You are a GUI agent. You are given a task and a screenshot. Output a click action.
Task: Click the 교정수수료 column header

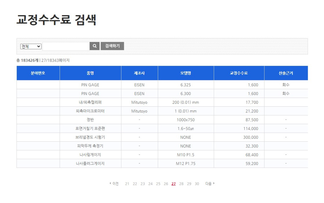coord(239,73)
